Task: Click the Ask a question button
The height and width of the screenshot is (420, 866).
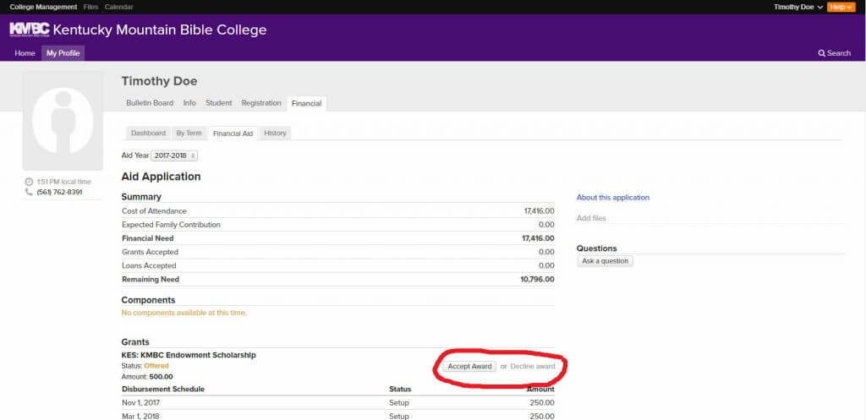Action: pyautogui.click(x=605, y=261)
